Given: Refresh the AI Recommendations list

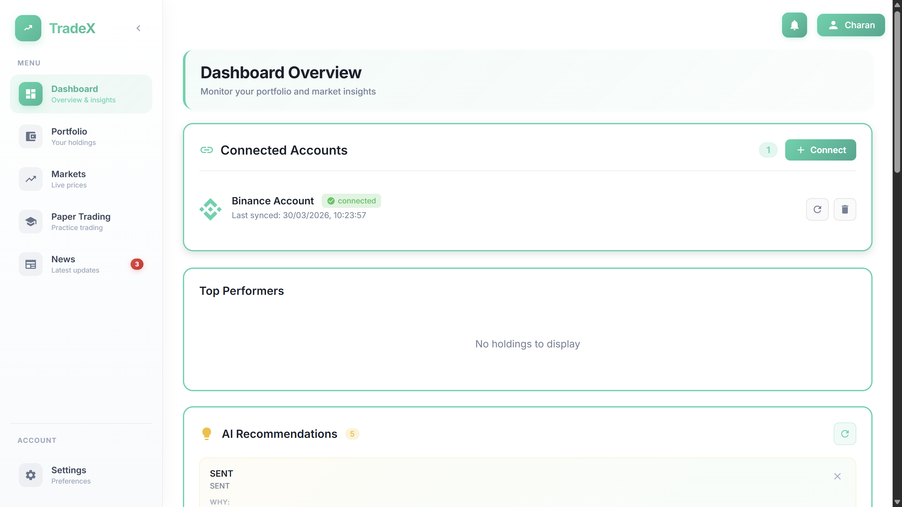Looking at the screenshot, I should coord(845,433).
